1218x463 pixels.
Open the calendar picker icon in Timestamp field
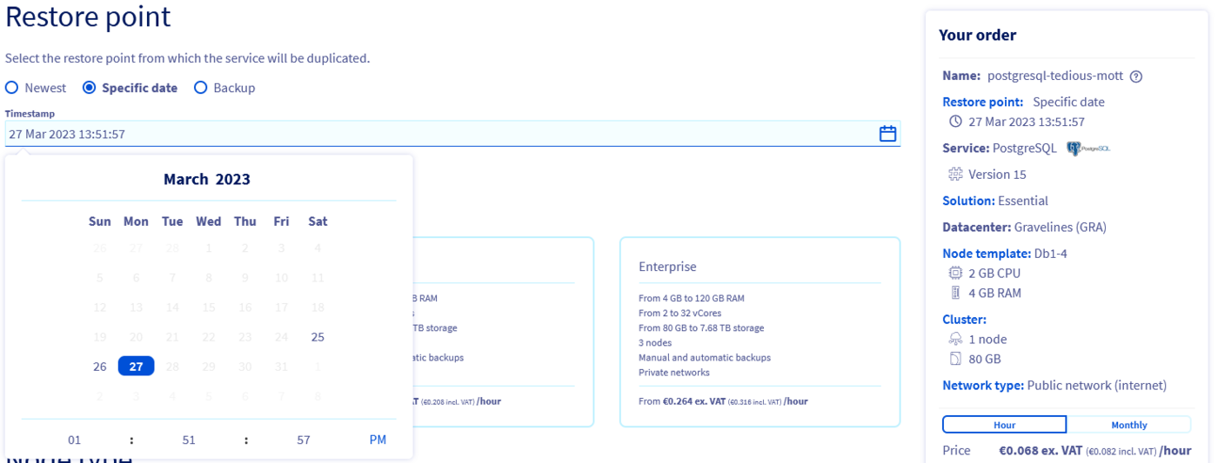point(887,134)
